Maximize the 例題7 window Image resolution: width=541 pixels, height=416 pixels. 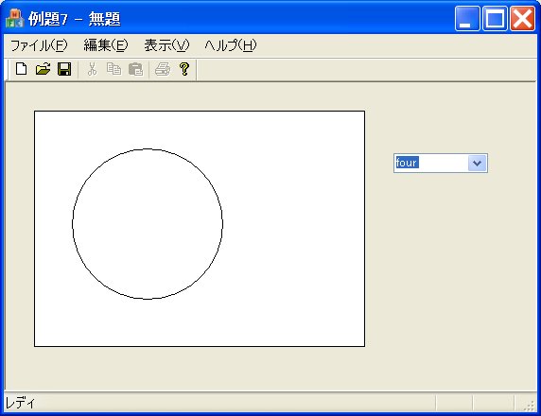coord(495,19)
